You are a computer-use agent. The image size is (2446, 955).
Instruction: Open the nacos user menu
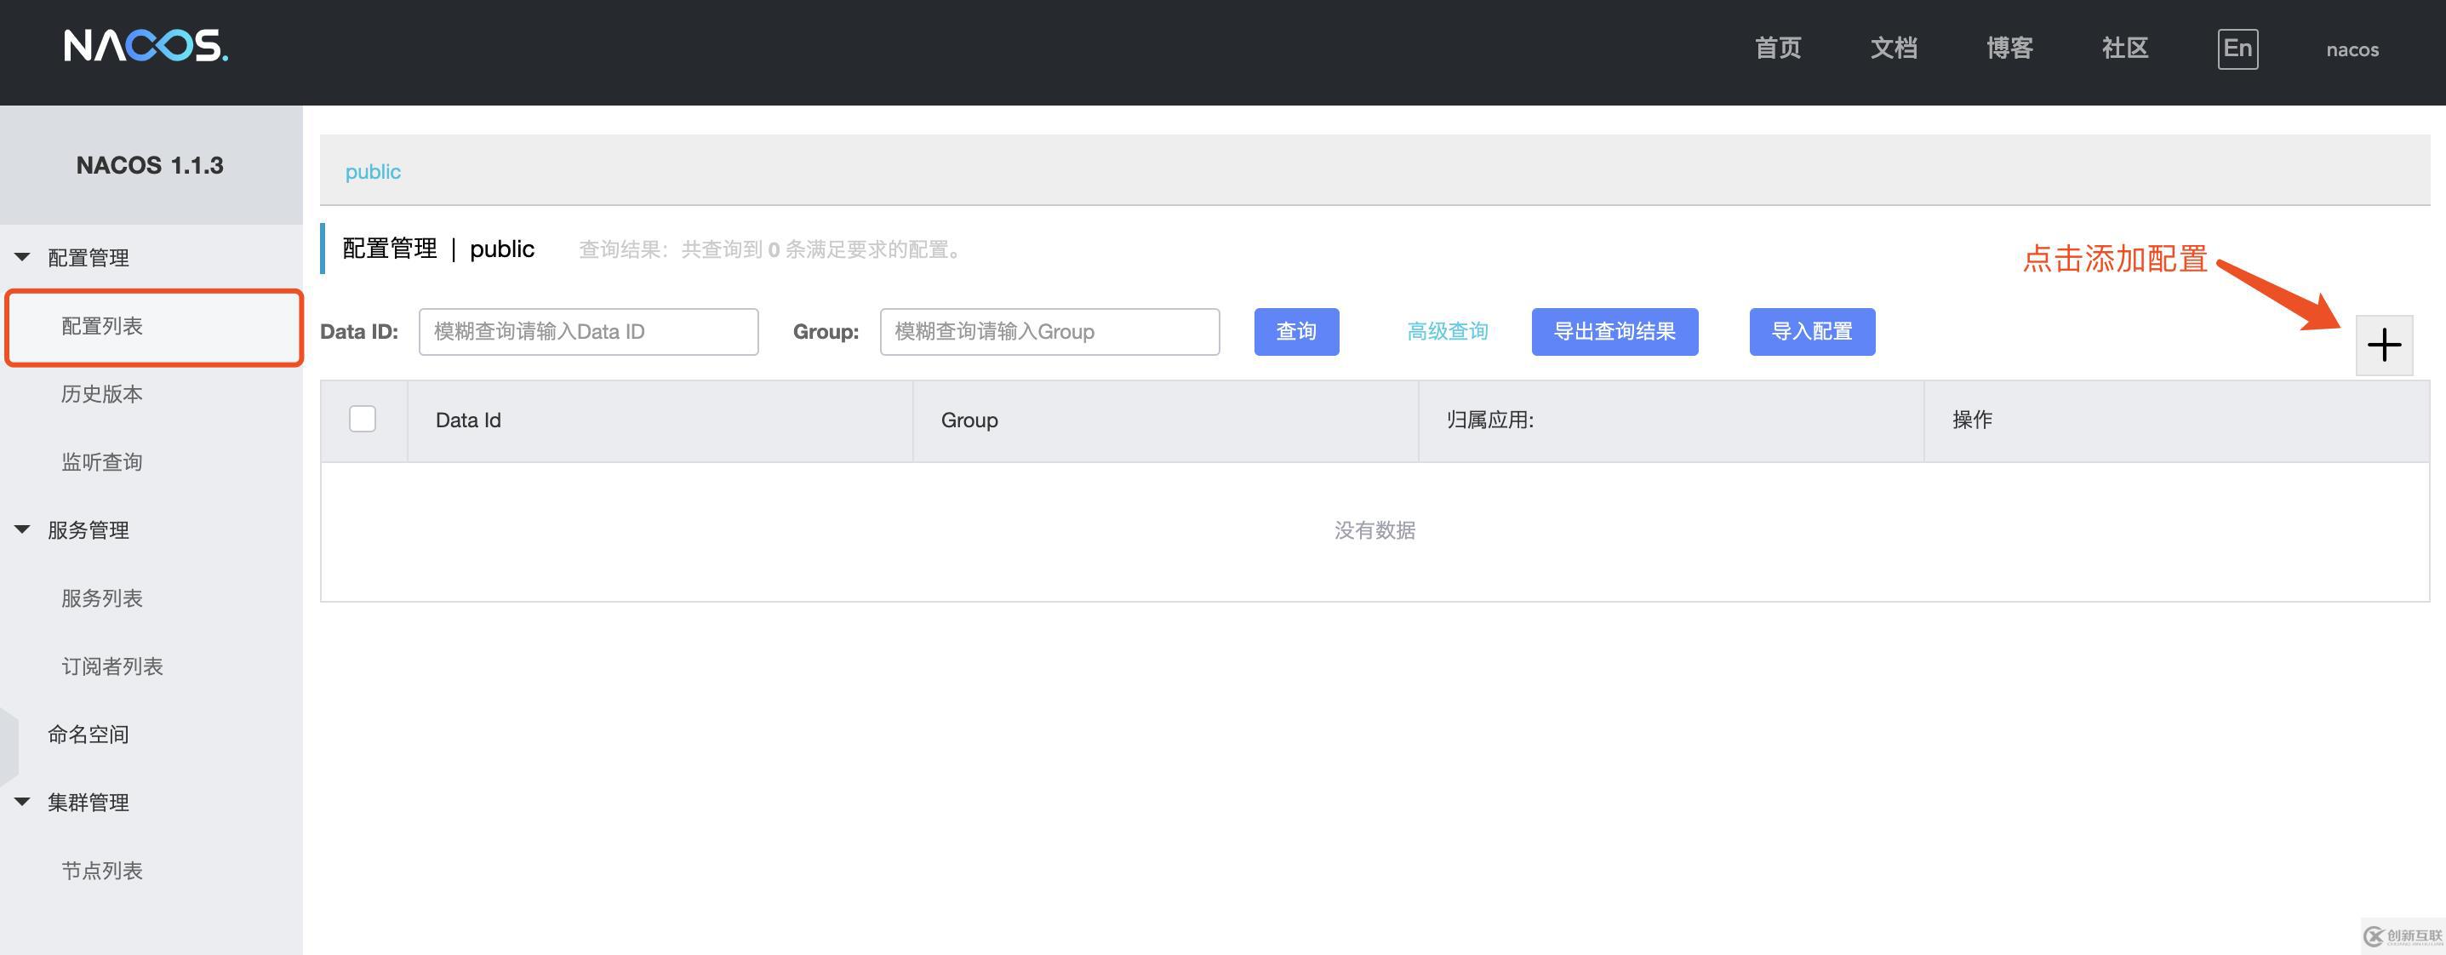point(2352,49)
